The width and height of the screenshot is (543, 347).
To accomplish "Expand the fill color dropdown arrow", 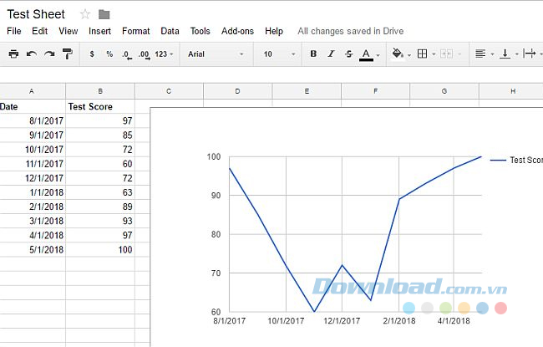I will tap(409, 55).
